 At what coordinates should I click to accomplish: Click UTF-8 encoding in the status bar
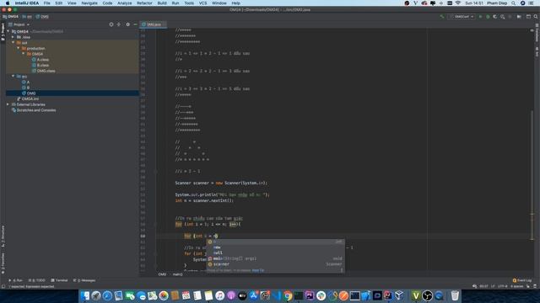pos(502,286)
